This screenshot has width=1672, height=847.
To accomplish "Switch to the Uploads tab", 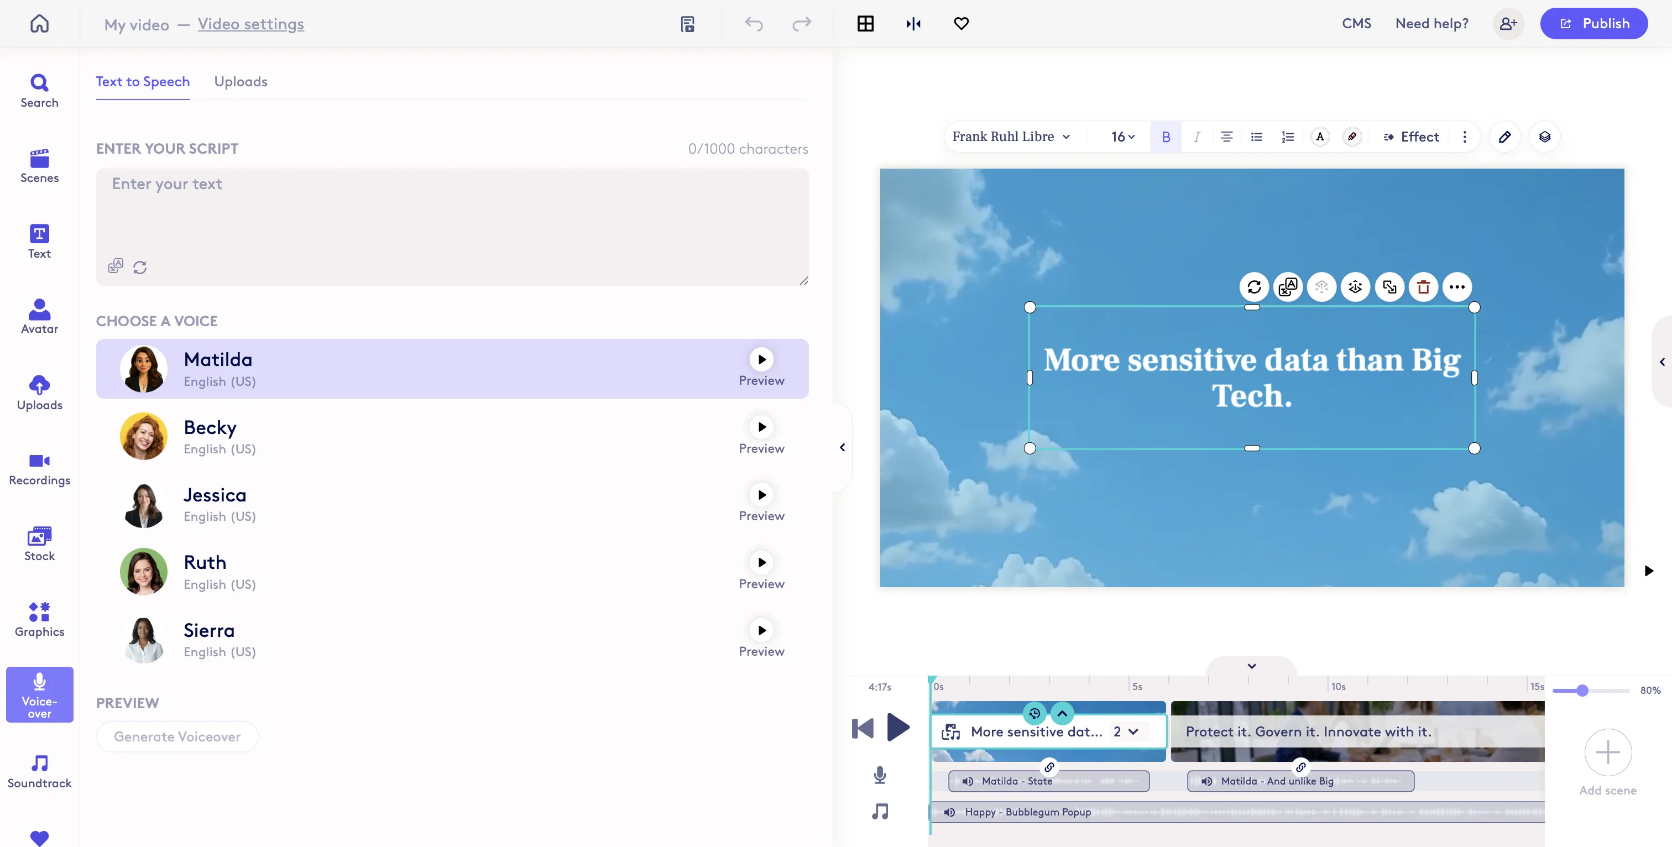I will 240,82.
